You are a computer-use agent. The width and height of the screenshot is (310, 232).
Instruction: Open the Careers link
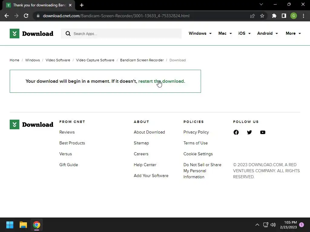pyautogui.click(x=141, y=154)
